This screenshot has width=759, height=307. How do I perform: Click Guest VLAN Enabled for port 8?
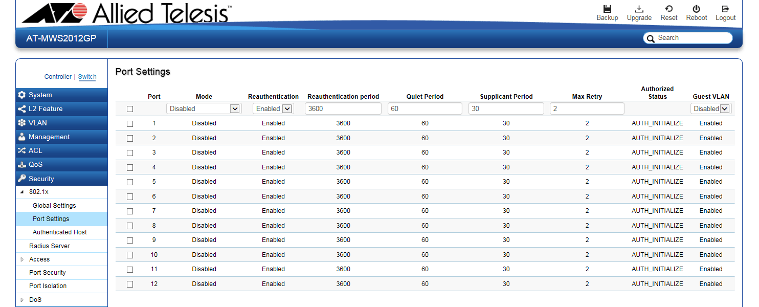point(711,226)
